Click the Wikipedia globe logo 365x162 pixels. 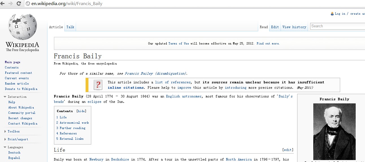tap(23, 27)
